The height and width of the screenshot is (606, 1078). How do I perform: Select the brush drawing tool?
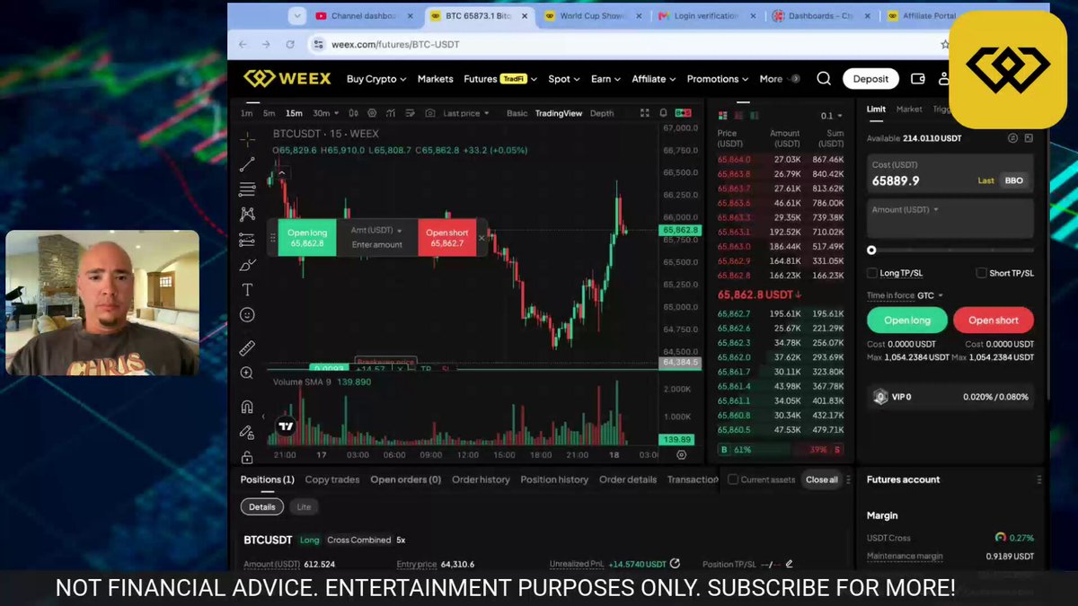[x=247, y=265]
